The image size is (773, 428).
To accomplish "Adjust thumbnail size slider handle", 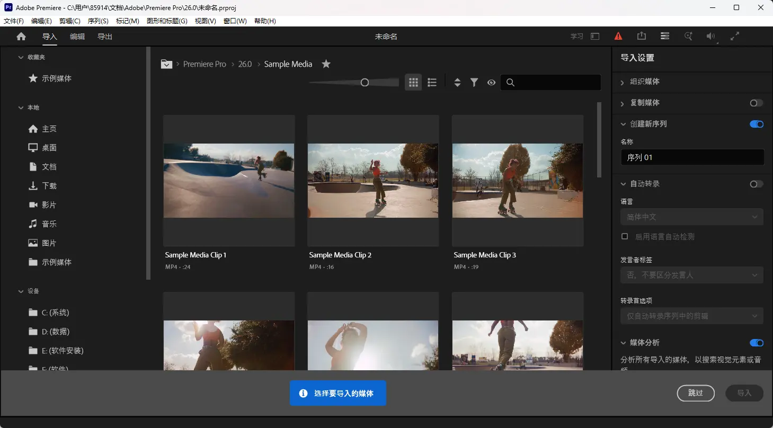I will coord(365,82).
